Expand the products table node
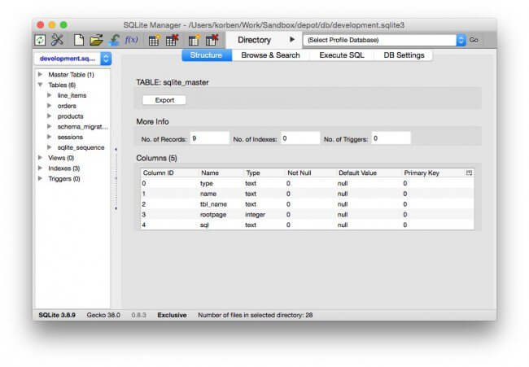This screenshot has width=529, height=367. pyautogui.click(x=50, y=116)
